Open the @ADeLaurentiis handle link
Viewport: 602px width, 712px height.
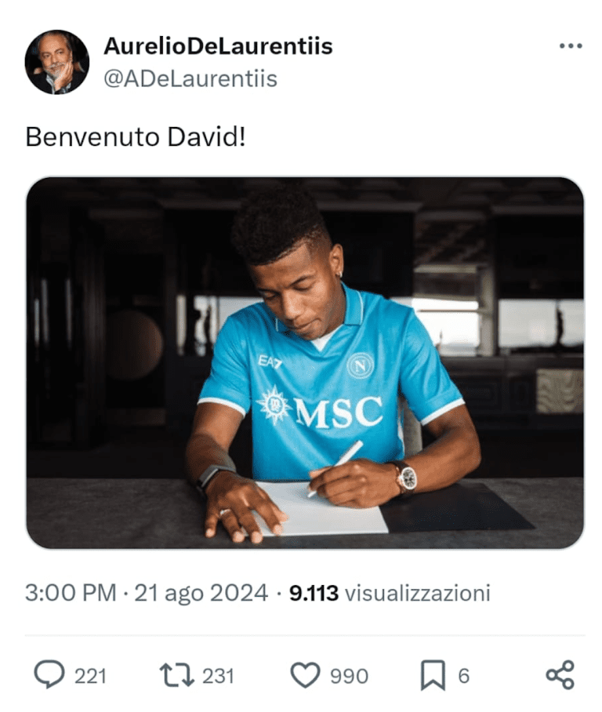(190, 79)
